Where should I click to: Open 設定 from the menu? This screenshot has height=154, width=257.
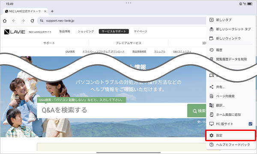[231, 135]
